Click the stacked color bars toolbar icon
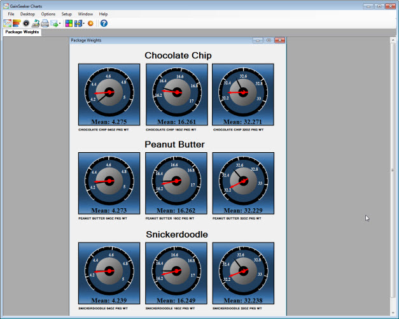Screen dimensions: 399x319 (x=17, y=24)
